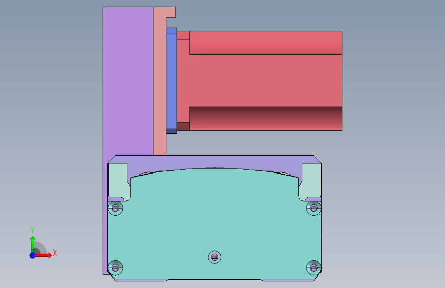This screenshot has width=445, height=288.
Task: Click the lower-left screw on teal cover
Action: (x=115, y=268)
